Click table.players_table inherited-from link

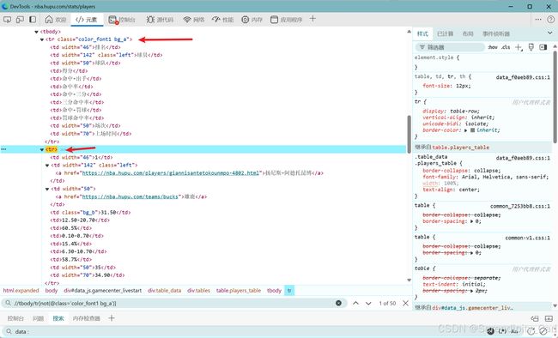pyautogui.click(x=461, y=148)
